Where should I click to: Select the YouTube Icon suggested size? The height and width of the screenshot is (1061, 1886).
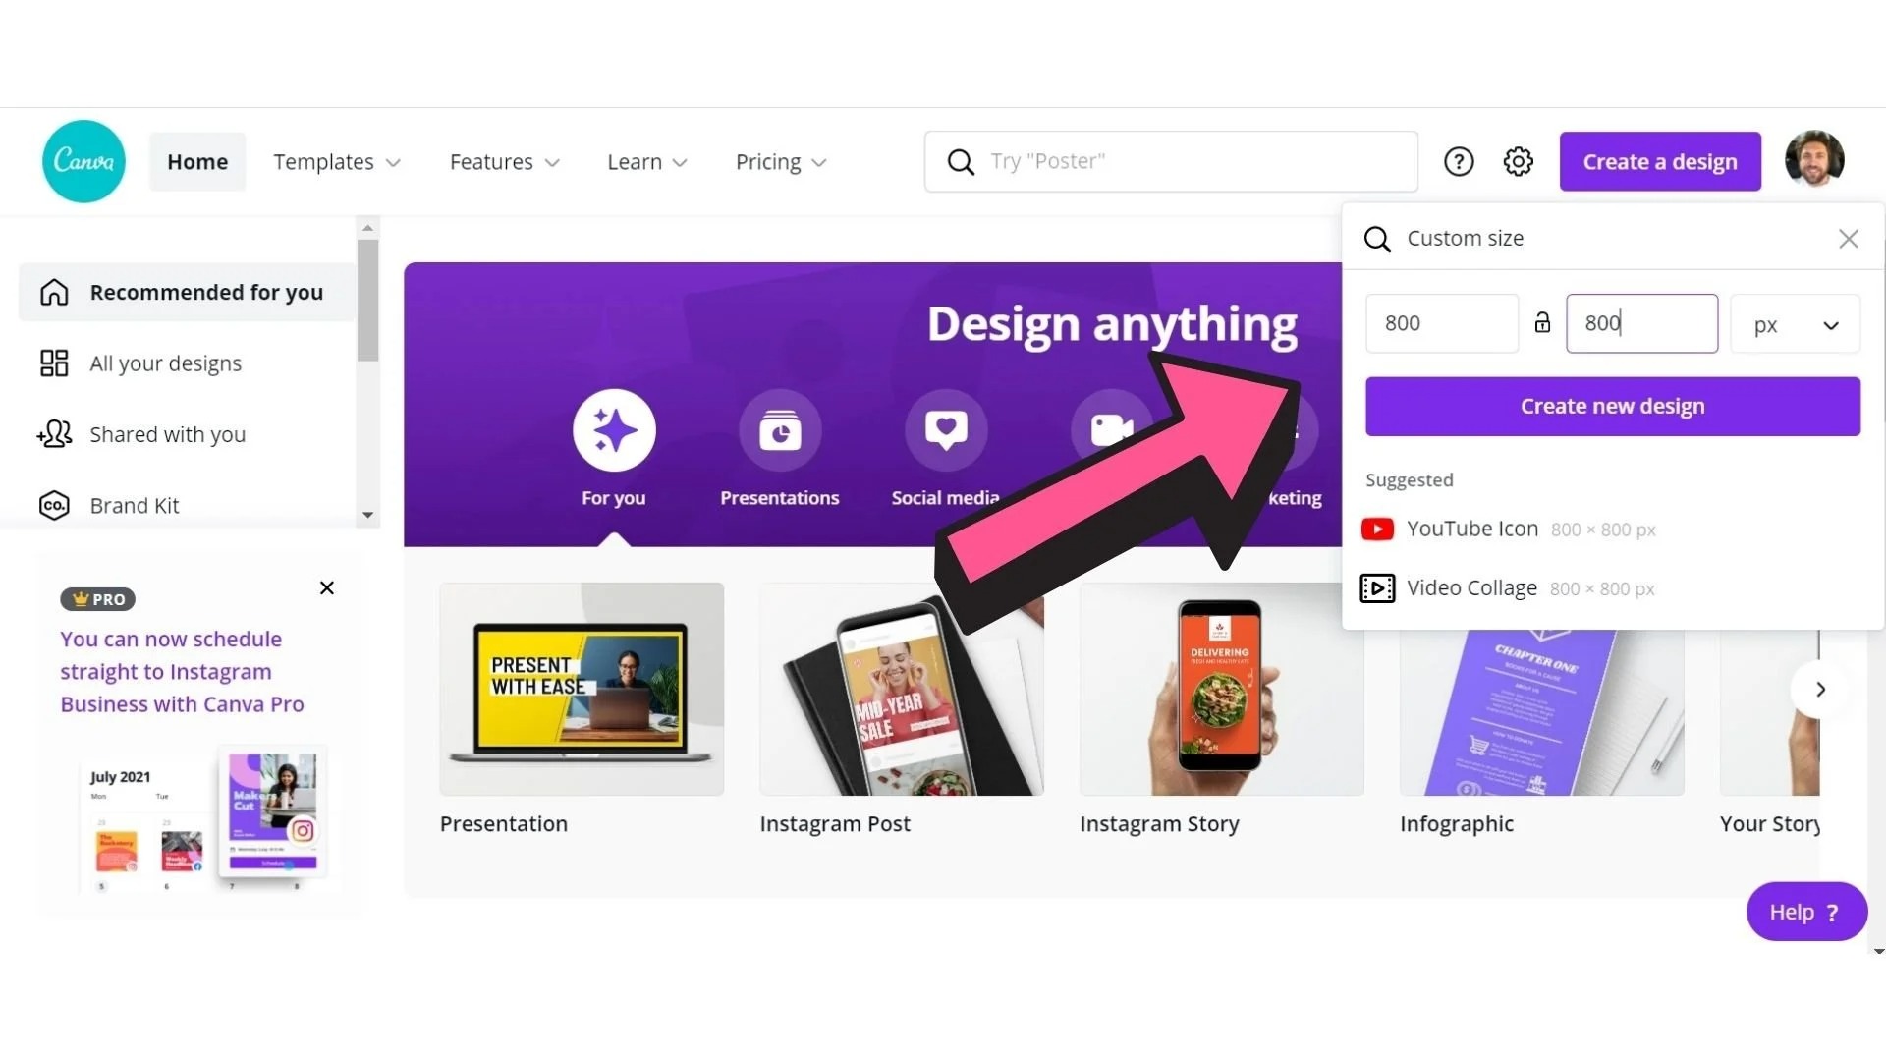1472,529
